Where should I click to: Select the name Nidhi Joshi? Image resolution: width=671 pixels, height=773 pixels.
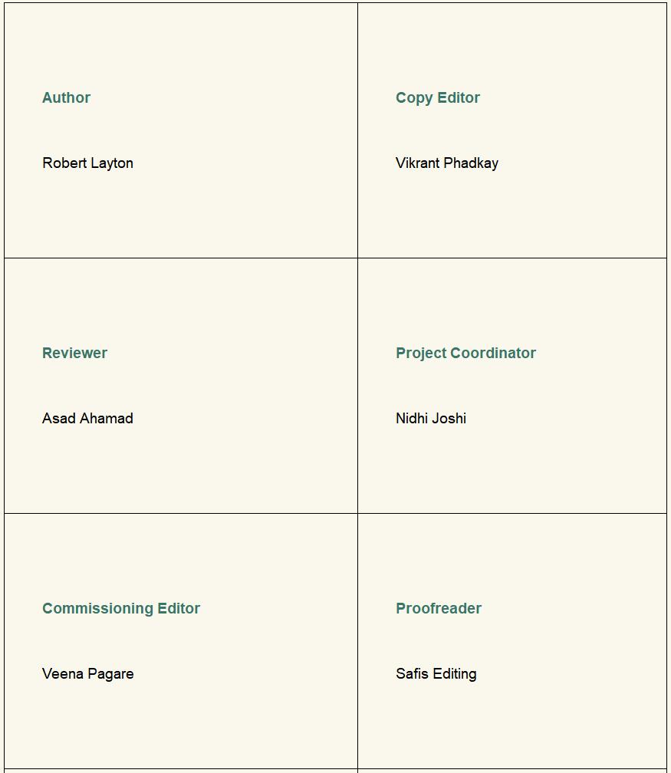430,418
